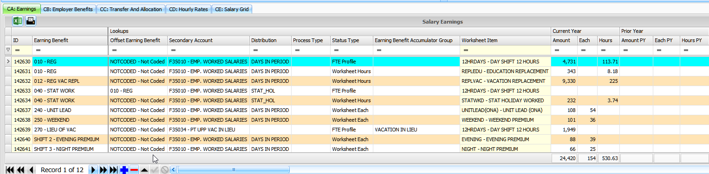The height and width of the screenshot is (174, 709).
Task: Click the horizontal scrollbar thumb
Action: point(234,170)
